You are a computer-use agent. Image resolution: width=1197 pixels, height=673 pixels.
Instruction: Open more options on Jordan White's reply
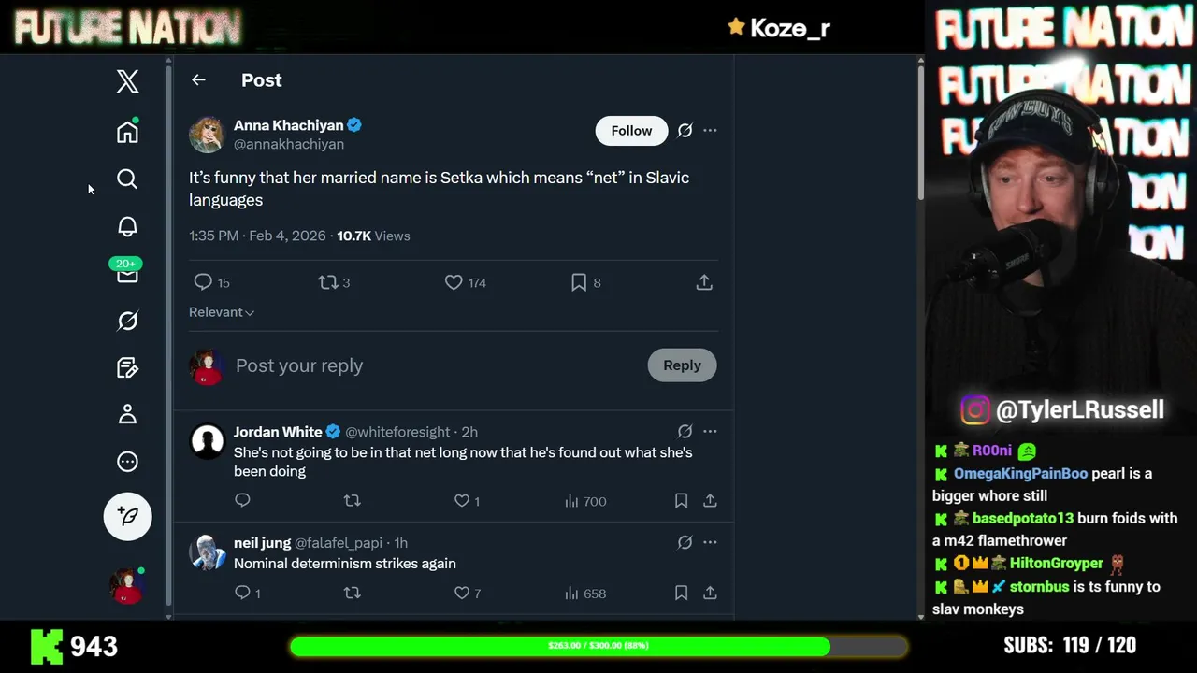point(710,432)
